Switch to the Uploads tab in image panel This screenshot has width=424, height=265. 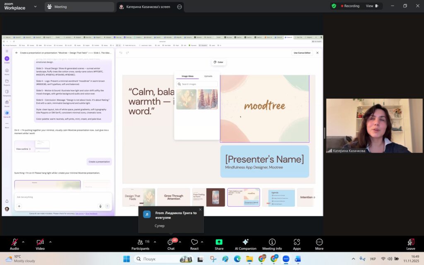coord(208,76)
